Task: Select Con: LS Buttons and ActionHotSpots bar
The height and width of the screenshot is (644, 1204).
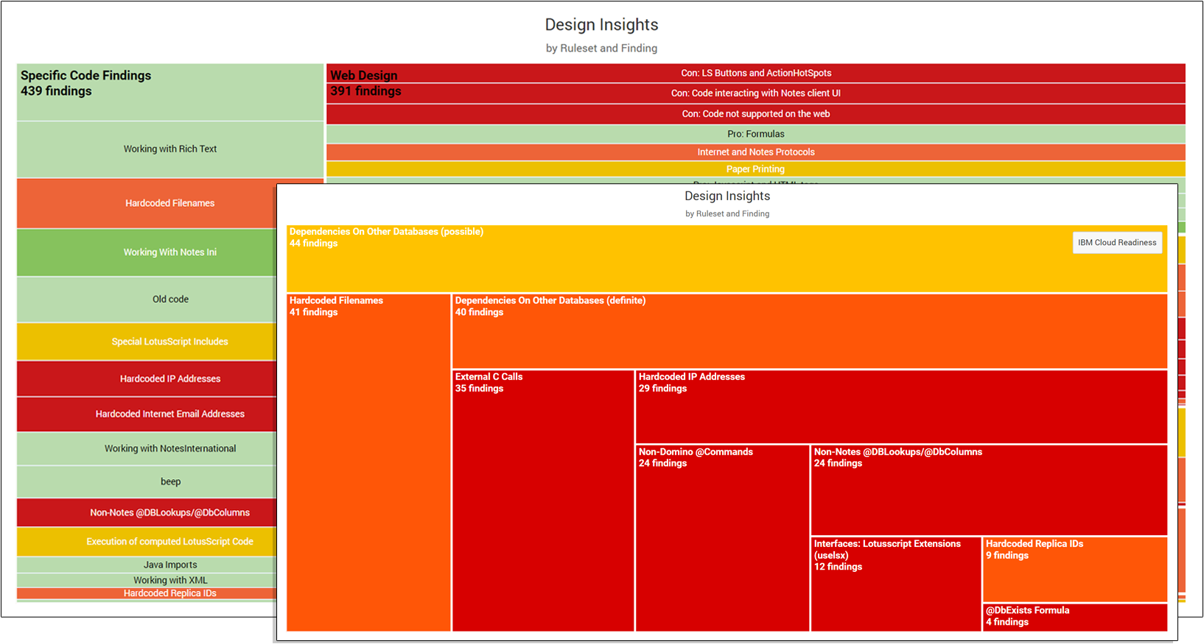Action: tap(756, 73)
